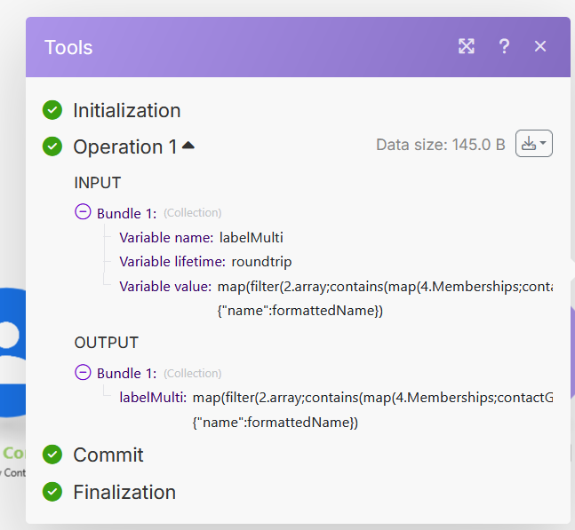Collapse Operation 1 details arrow
The width and height of the screenshot is (575, 530).
(188, 146)
